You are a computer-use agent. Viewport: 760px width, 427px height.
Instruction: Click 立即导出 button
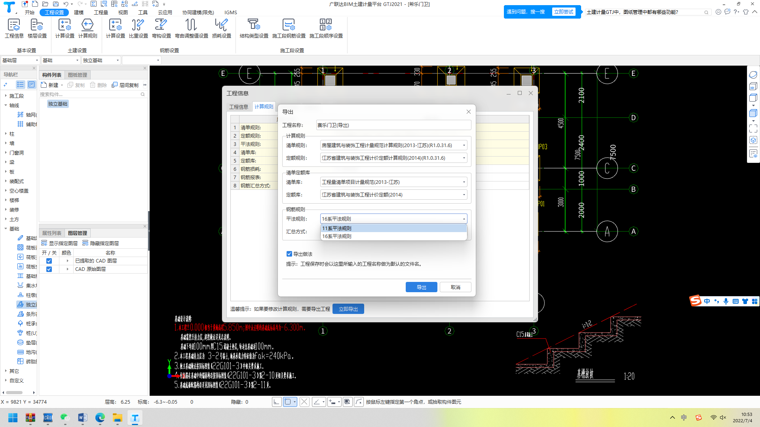pos(348,309)
